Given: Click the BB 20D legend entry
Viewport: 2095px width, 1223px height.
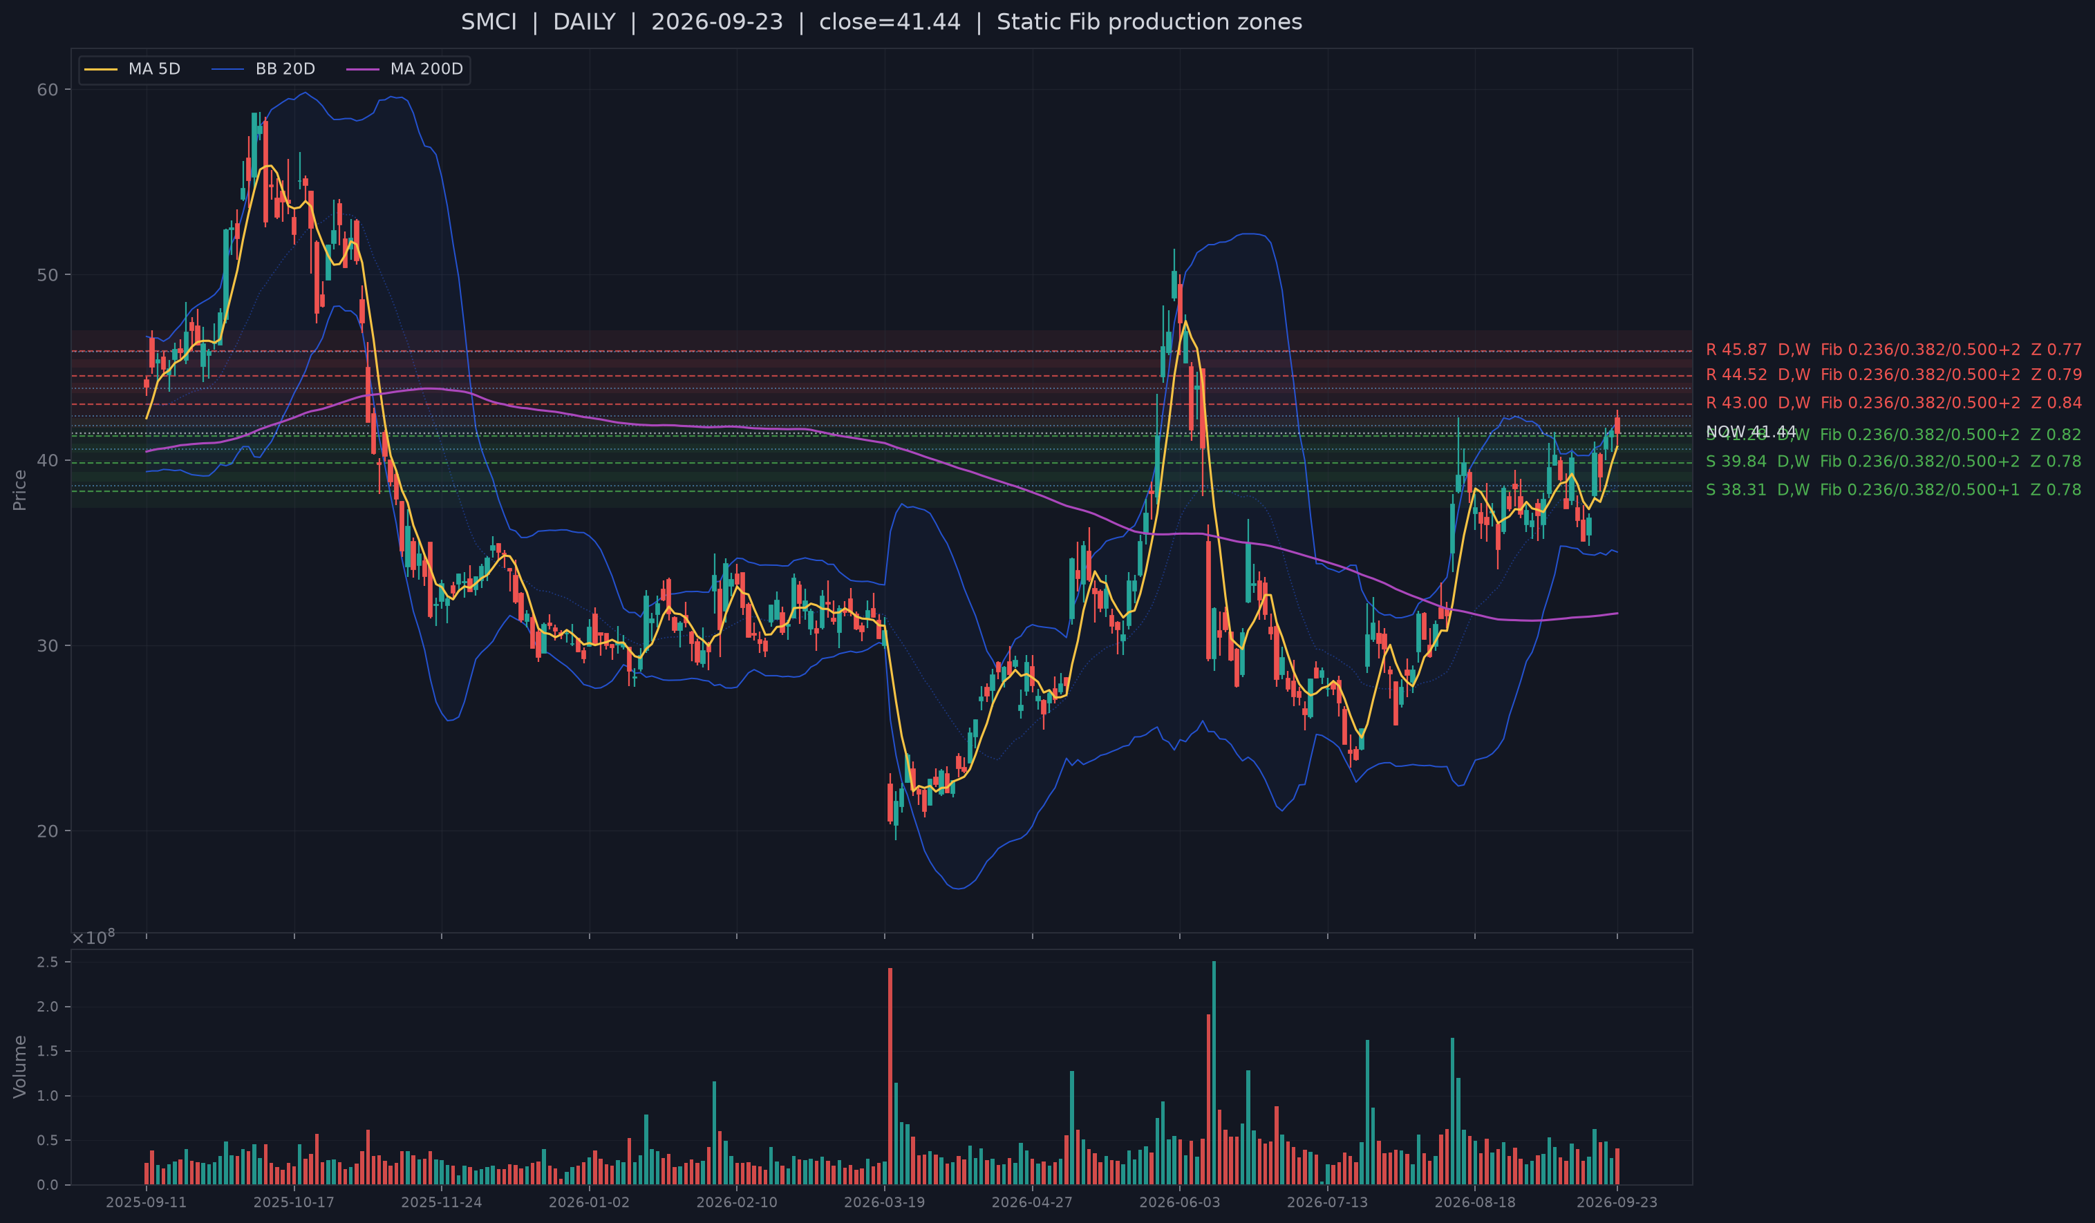Looking at the screenshot, I should pyautogui.click(x=263, y=69).
